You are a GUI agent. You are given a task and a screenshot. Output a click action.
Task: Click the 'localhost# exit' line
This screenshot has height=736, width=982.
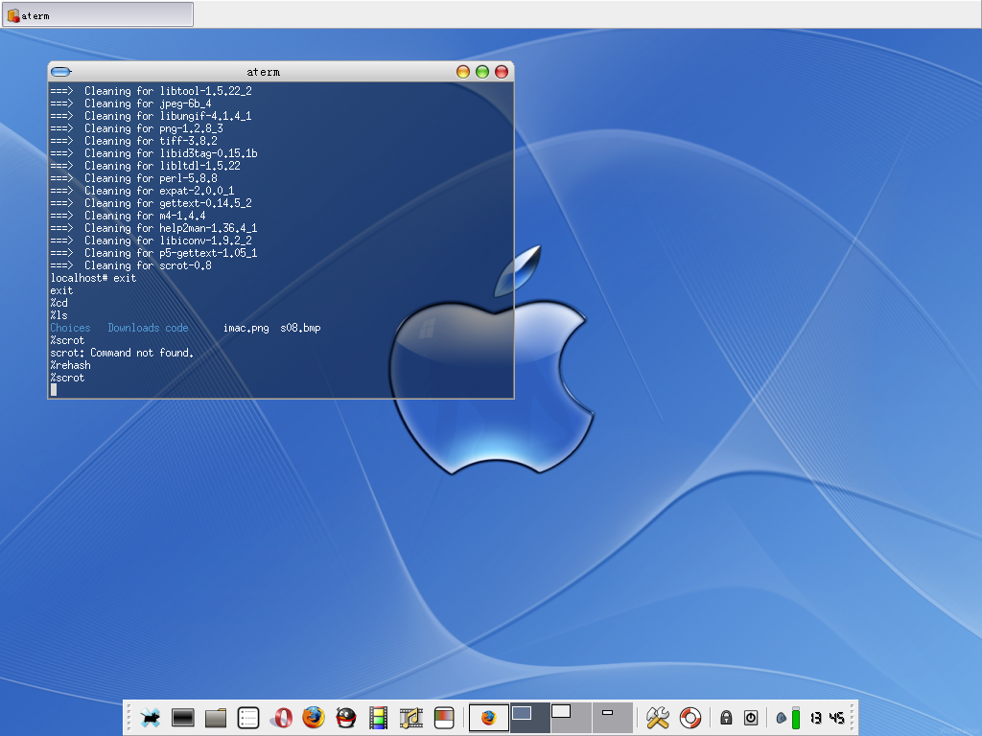pyautogui.click(x=93, y=278)
